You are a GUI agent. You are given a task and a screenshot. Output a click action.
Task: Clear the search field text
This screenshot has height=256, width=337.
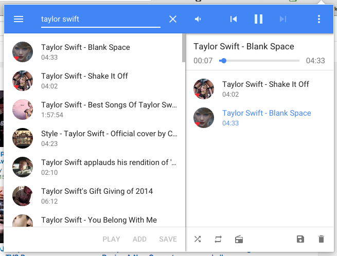click(x=173, y=19)
